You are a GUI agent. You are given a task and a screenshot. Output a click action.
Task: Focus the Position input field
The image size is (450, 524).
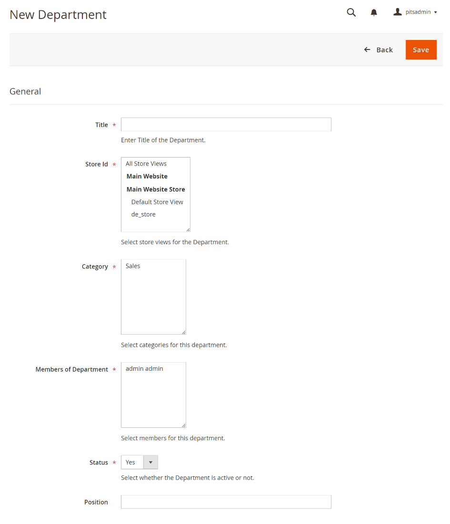(226, 502)
